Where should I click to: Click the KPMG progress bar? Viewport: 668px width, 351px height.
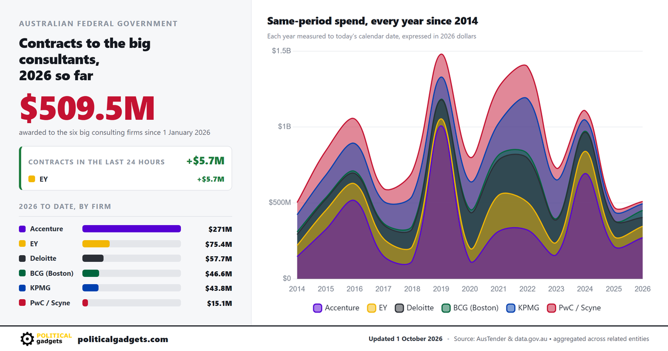(131, 288)
